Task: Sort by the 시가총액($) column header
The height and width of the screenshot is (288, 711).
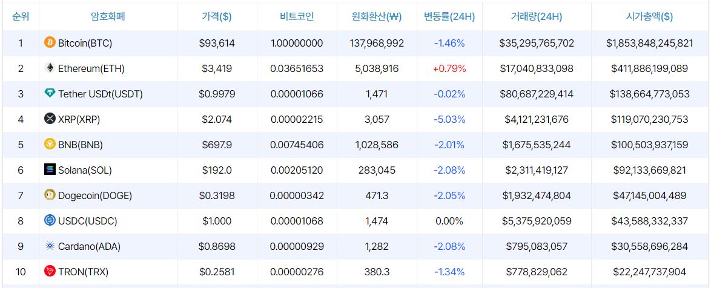Action: tap(650, 17)
